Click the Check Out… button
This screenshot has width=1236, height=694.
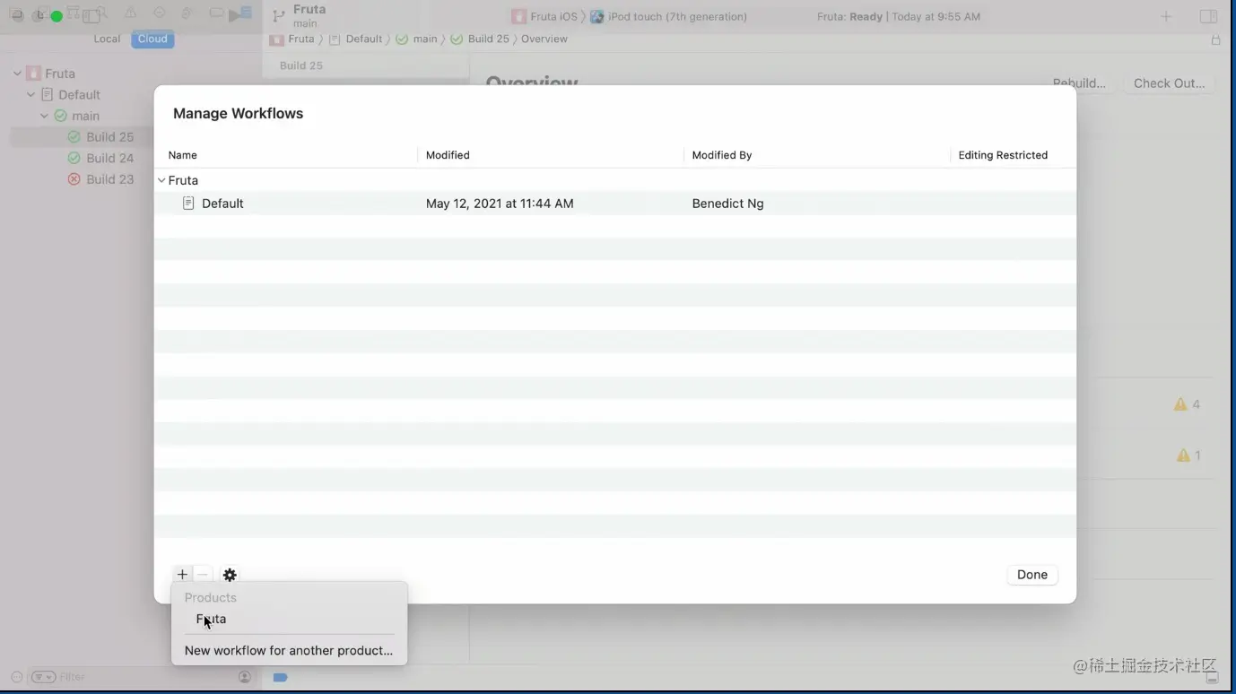(1169, 83)
